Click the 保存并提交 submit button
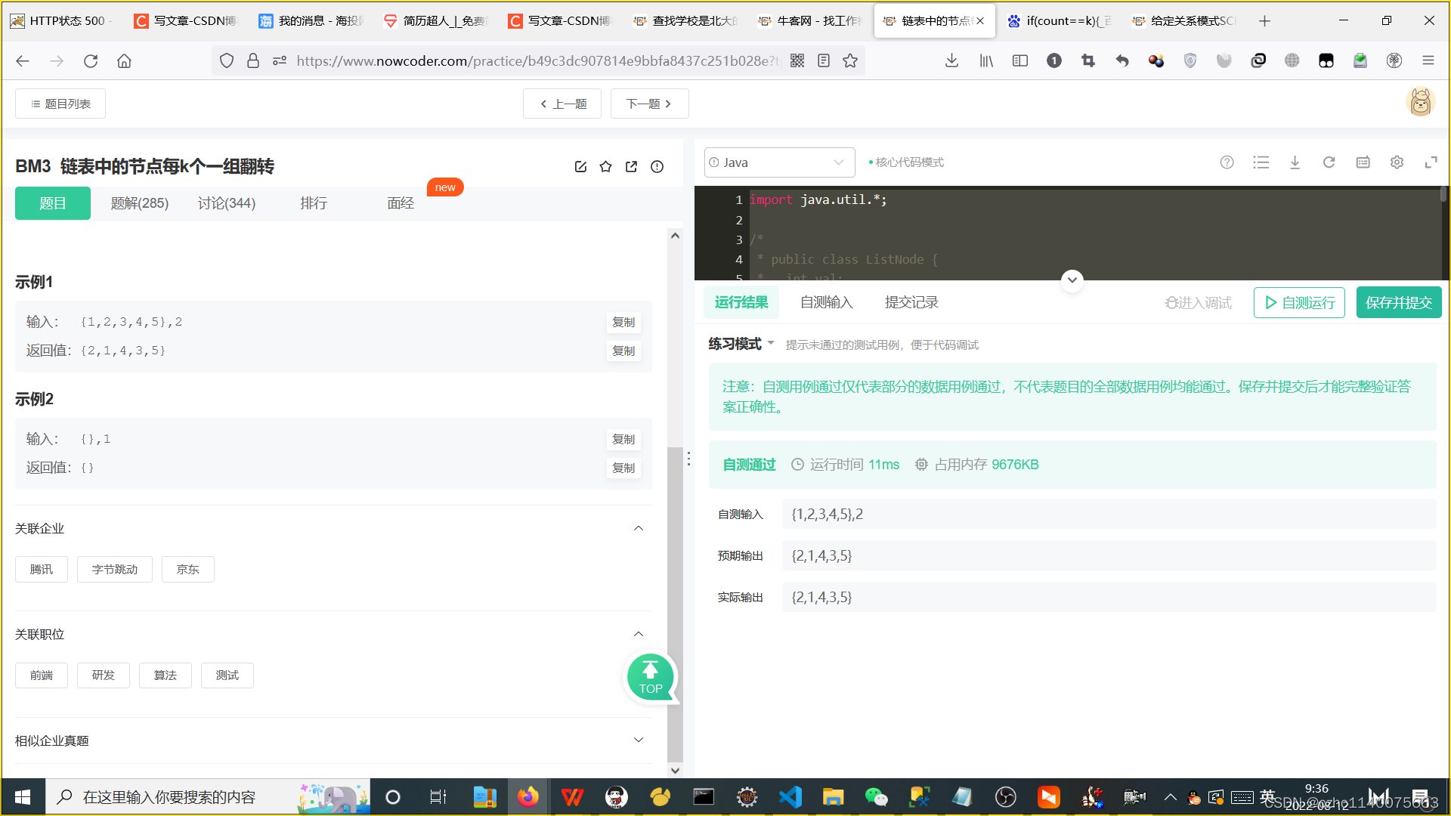Screen dimensions: 1451x816 coord(1399,302)
